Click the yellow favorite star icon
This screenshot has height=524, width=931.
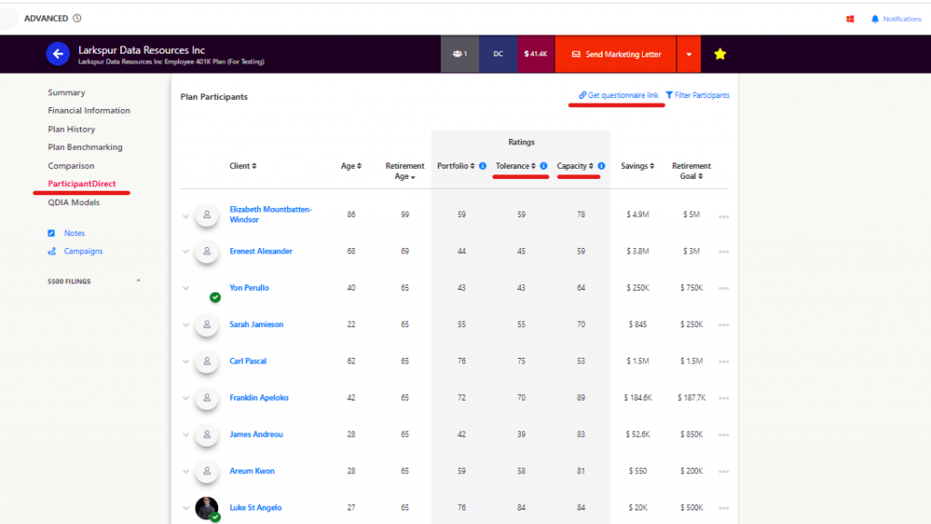click(720, 54)
